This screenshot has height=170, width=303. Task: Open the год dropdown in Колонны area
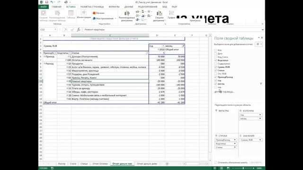click(260, 115)
